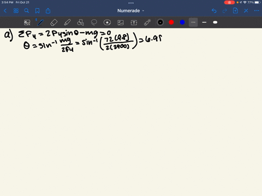Select the zoom window tool
The height and width of the screenshot is (196, 262).
pyautogui.click(x=27, y=22)
